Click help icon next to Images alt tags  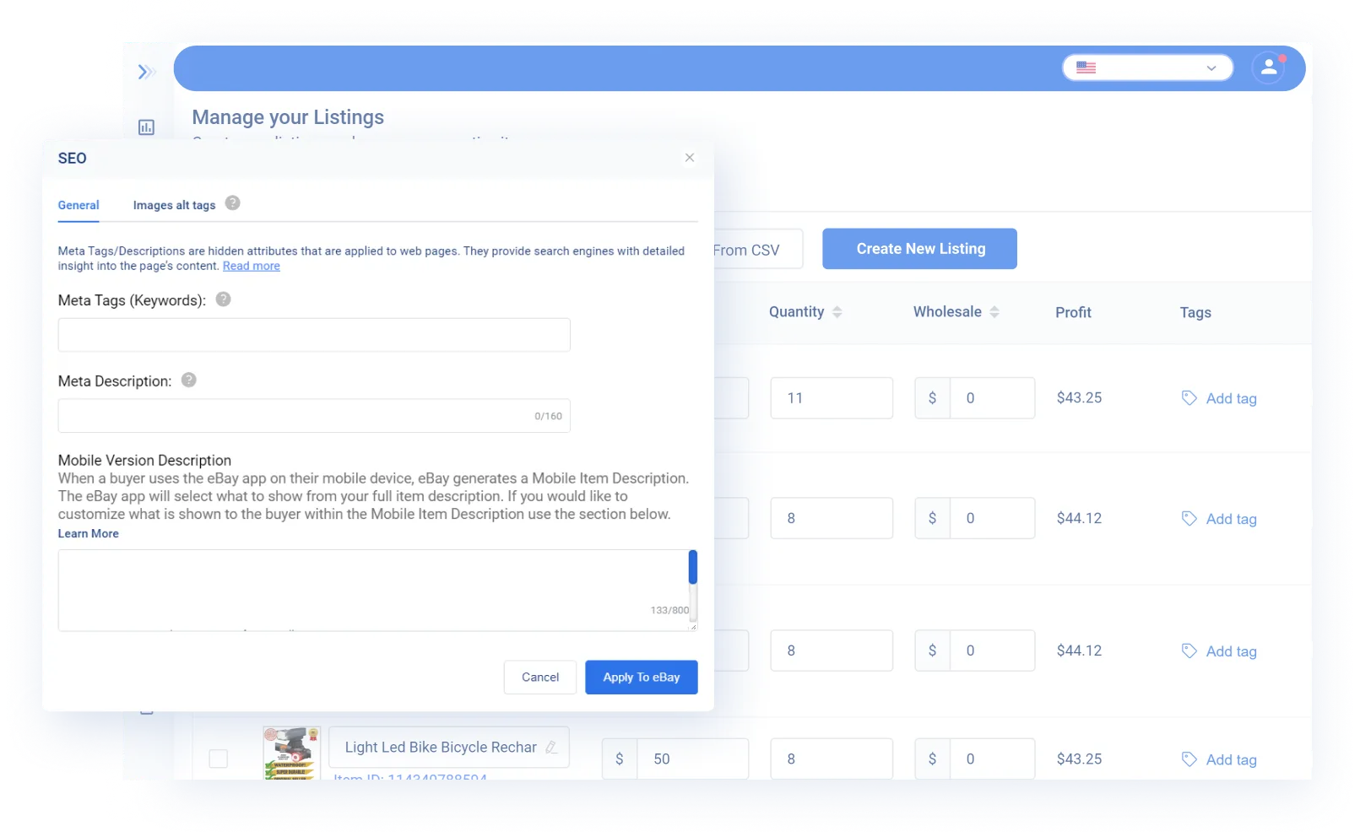click(x=233, y=203)
